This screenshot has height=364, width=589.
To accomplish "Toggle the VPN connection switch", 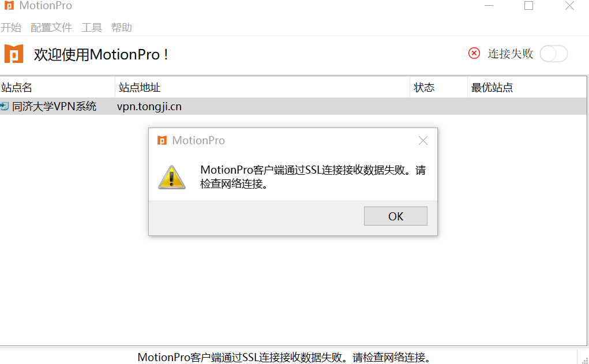I will click(554, 54).
